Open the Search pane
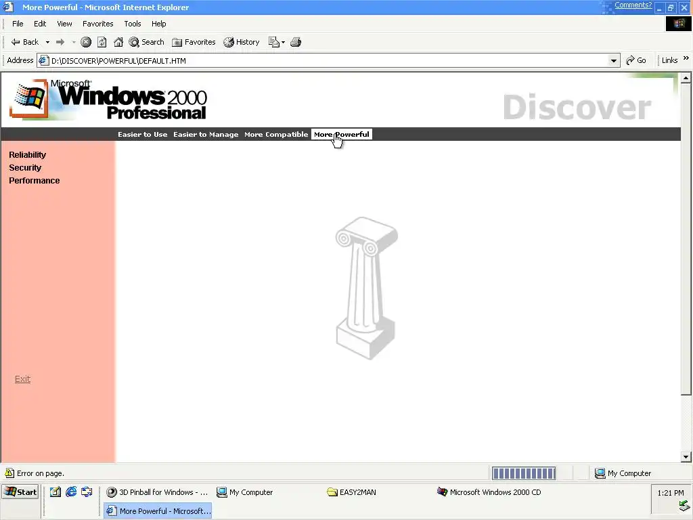The image size is (693, 520). click(146, 42)
